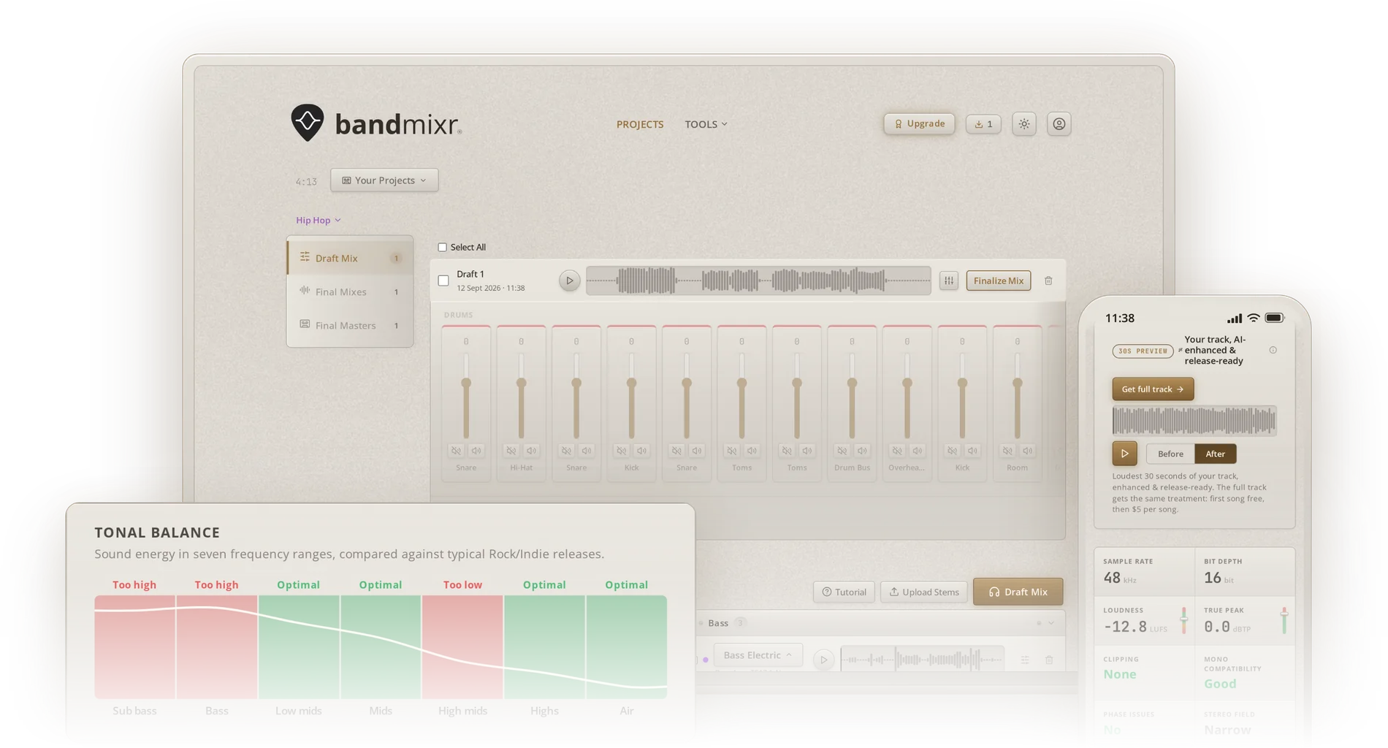This screenshot has width=1388, height=748.
Task: Toggle the light/dark theme sun icon
Action: tap(1023, 124)
